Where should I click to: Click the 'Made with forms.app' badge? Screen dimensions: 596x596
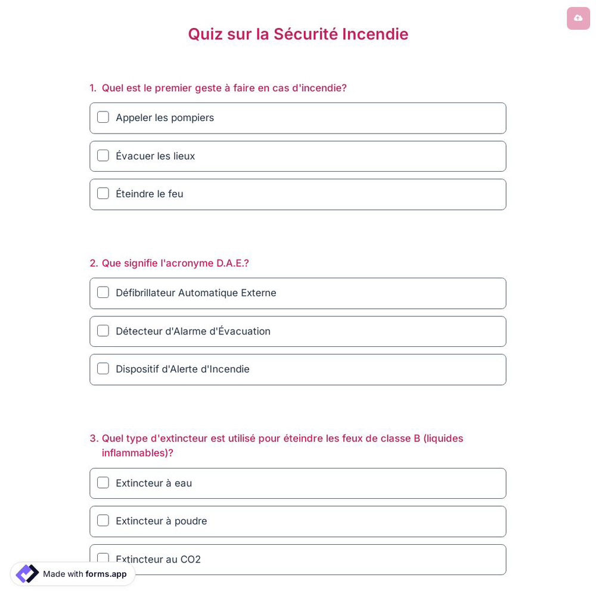pyautogui.click(x=72, y=574)
